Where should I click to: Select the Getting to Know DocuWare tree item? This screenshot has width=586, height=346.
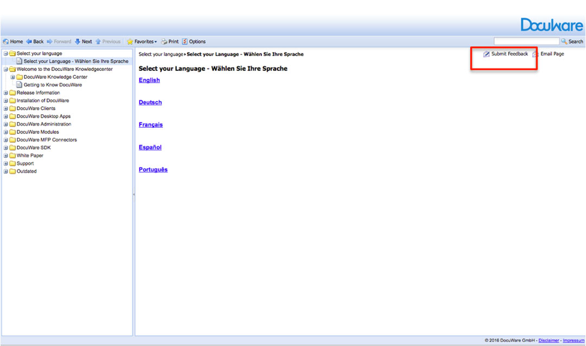click(53, 84)
